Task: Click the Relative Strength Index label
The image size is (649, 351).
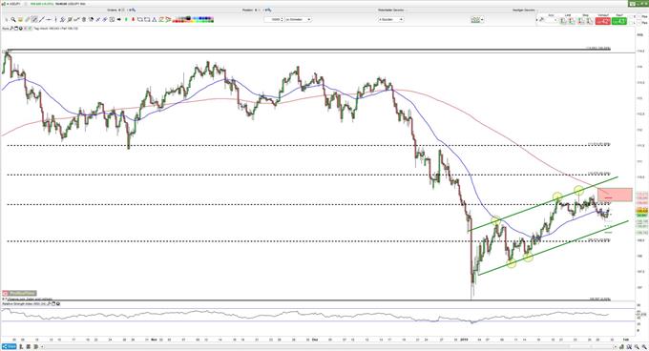Action: (x=24, y=304)
